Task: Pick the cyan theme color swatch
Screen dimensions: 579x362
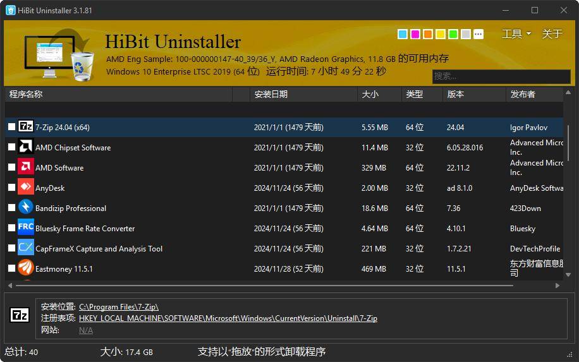Action: (x=403, y=34)
